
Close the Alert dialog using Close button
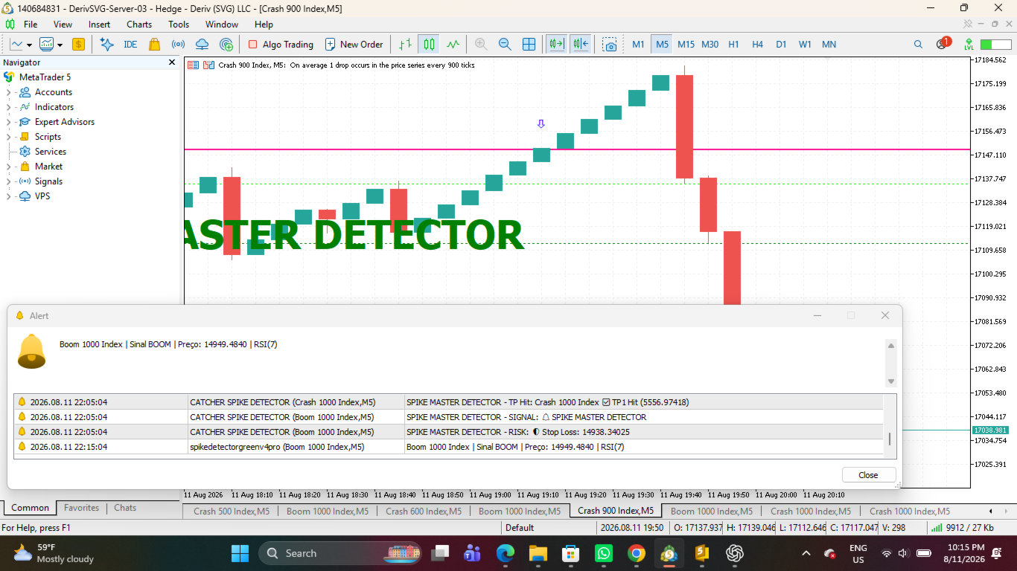click(x=868, y=475)
